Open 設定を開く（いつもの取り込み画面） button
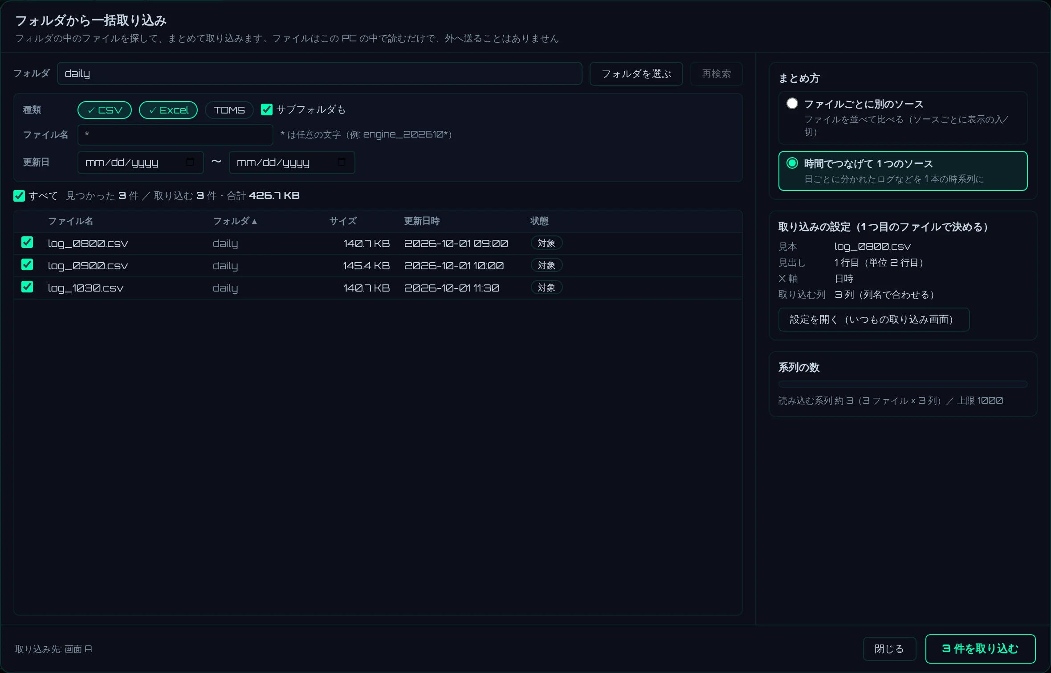The height and width of the screenshot is (673, 1051). (874, 320)
